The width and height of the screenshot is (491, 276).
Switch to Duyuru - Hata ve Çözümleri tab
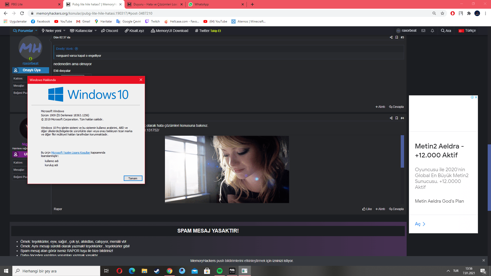click(155, 4)
